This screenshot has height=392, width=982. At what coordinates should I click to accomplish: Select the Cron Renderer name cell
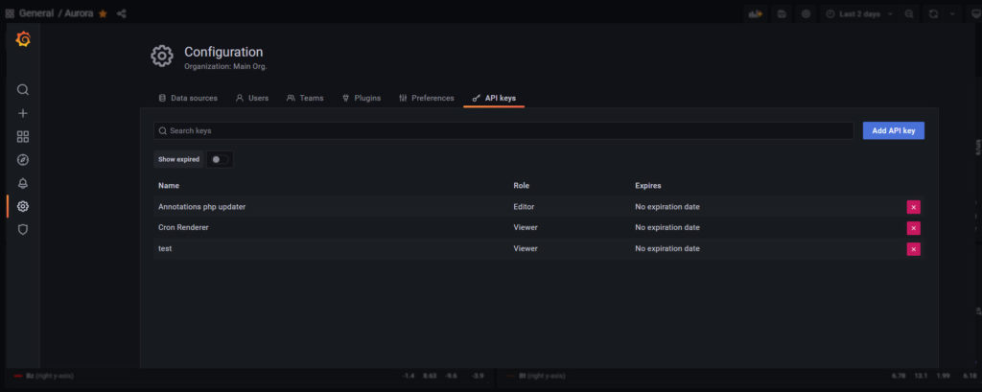click(x=183, y=227)
